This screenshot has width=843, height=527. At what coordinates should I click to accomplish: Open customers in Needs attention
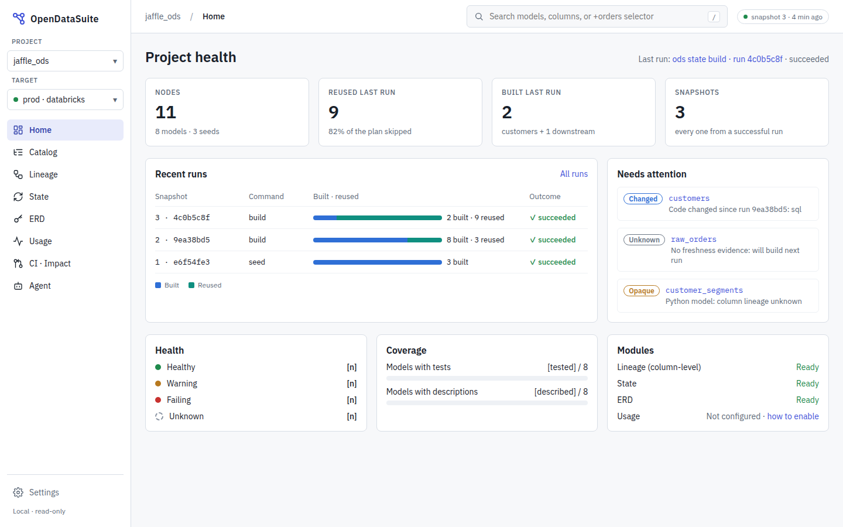click(689, 199)
